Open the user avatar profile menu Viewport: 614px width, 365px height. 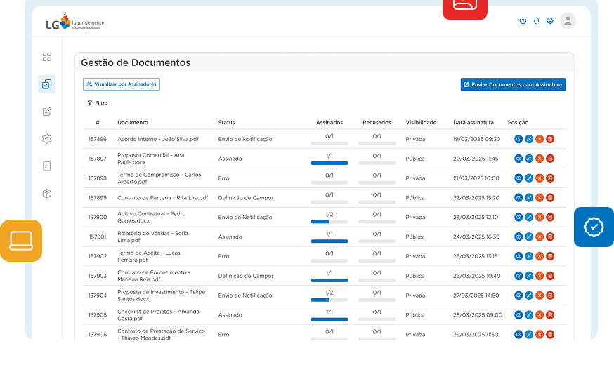568,21
